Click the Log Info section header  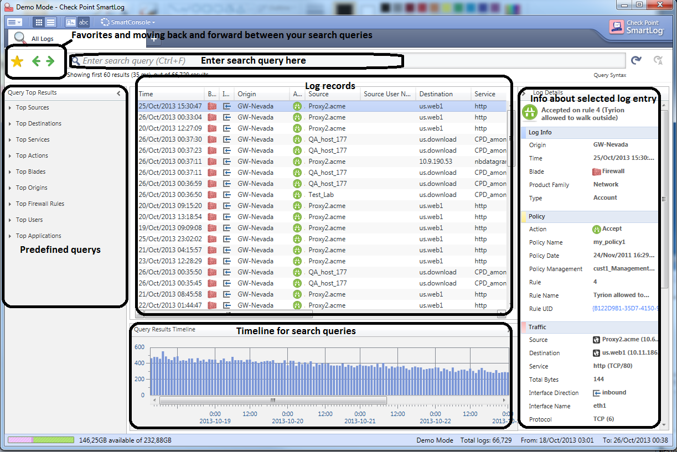590,133
